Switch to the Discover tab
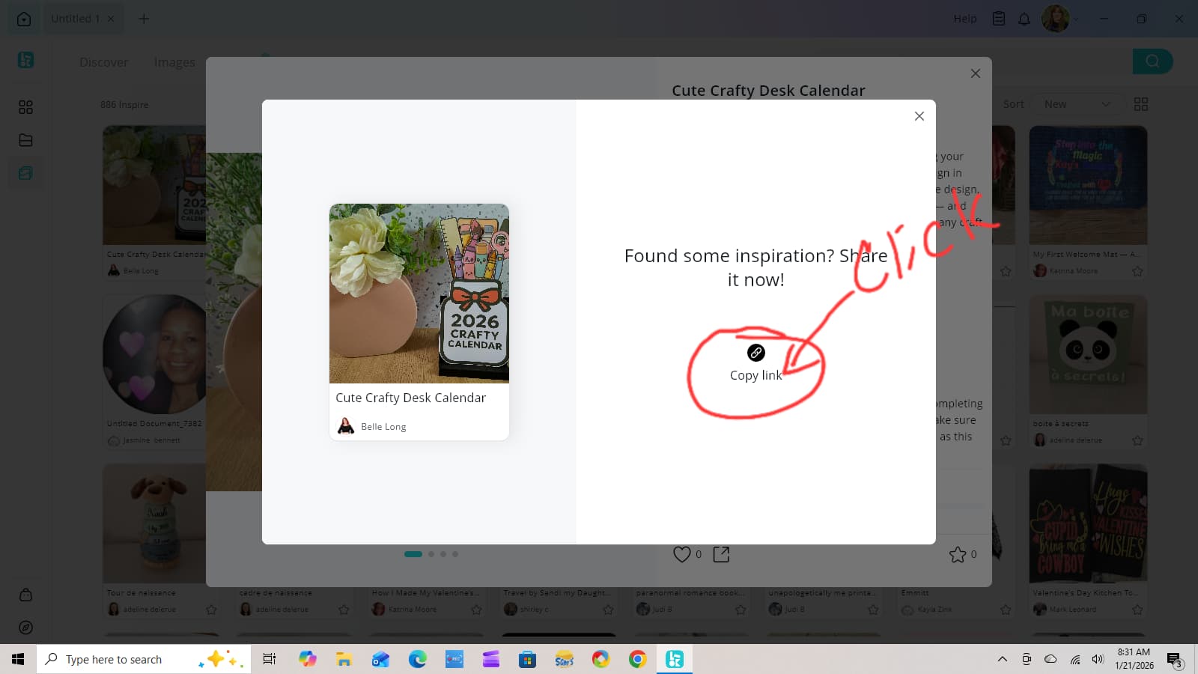 point(103,62)
